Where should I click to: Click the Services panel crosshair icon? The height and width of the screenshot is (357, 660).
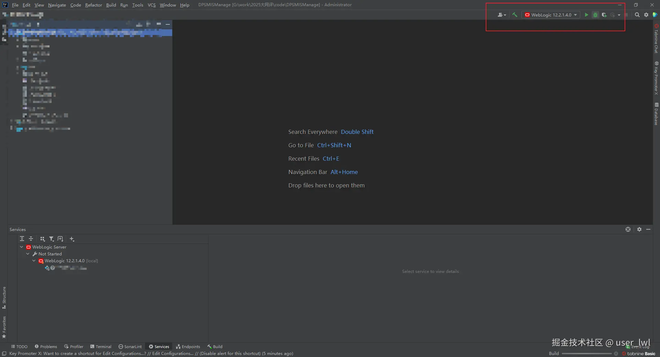(628, 229)
